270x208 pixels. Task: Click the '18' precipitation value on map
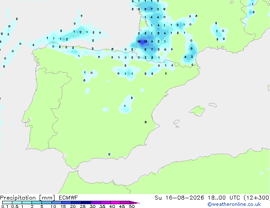(x=145, y=41)
